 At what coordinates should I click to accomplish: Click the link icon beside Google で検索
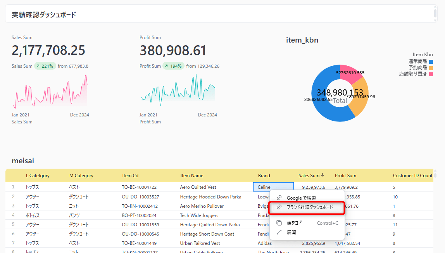click(279, 198)
